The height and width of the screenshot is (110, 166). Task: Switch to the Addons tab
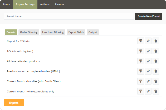click(x=45, y=4)
